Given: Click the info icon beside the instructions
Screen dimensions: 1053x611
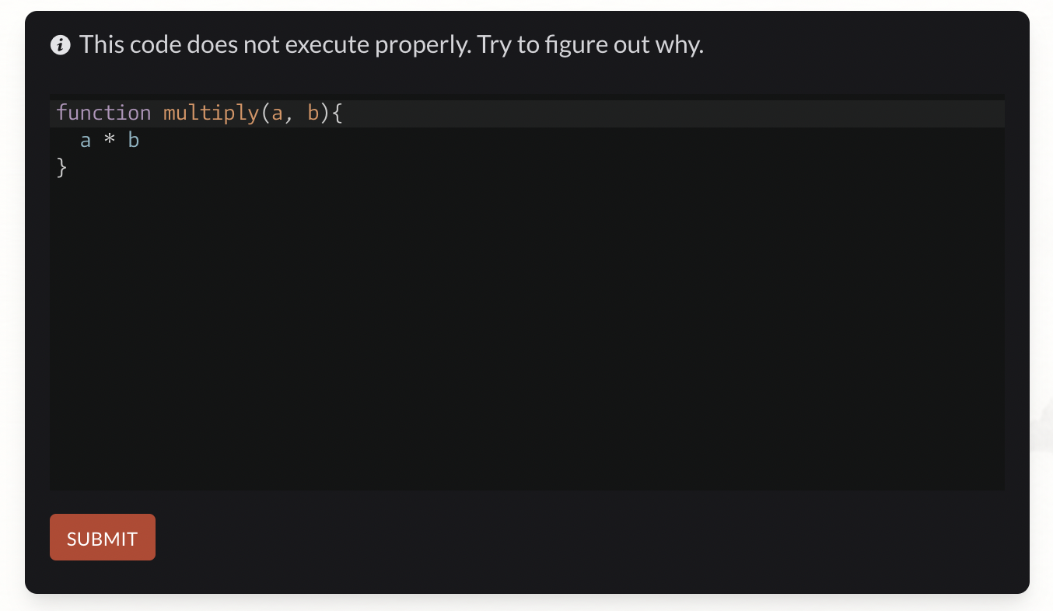Looking at the screenshot, I should pos(60,45).
